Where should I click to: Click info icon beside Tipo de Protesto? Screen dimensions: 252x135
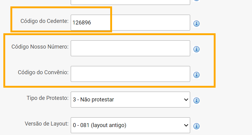(196, 100)
